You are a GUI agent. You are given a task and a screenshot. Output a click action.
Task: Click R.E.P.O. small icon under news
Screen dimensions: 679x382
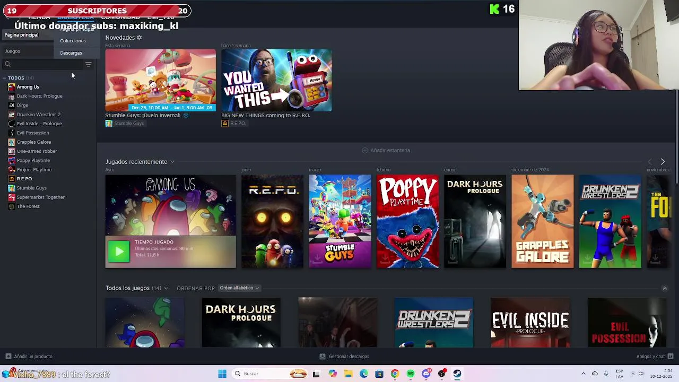tap(225, 124)
